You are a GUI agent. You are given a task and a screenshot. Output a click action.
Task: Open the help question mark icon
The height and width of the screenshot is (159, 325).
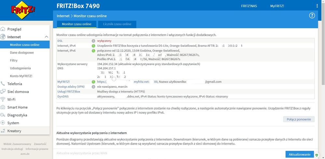coord(312,16)
